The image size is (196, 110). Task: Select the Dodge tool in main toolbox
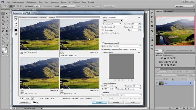[x=7, y=35]
